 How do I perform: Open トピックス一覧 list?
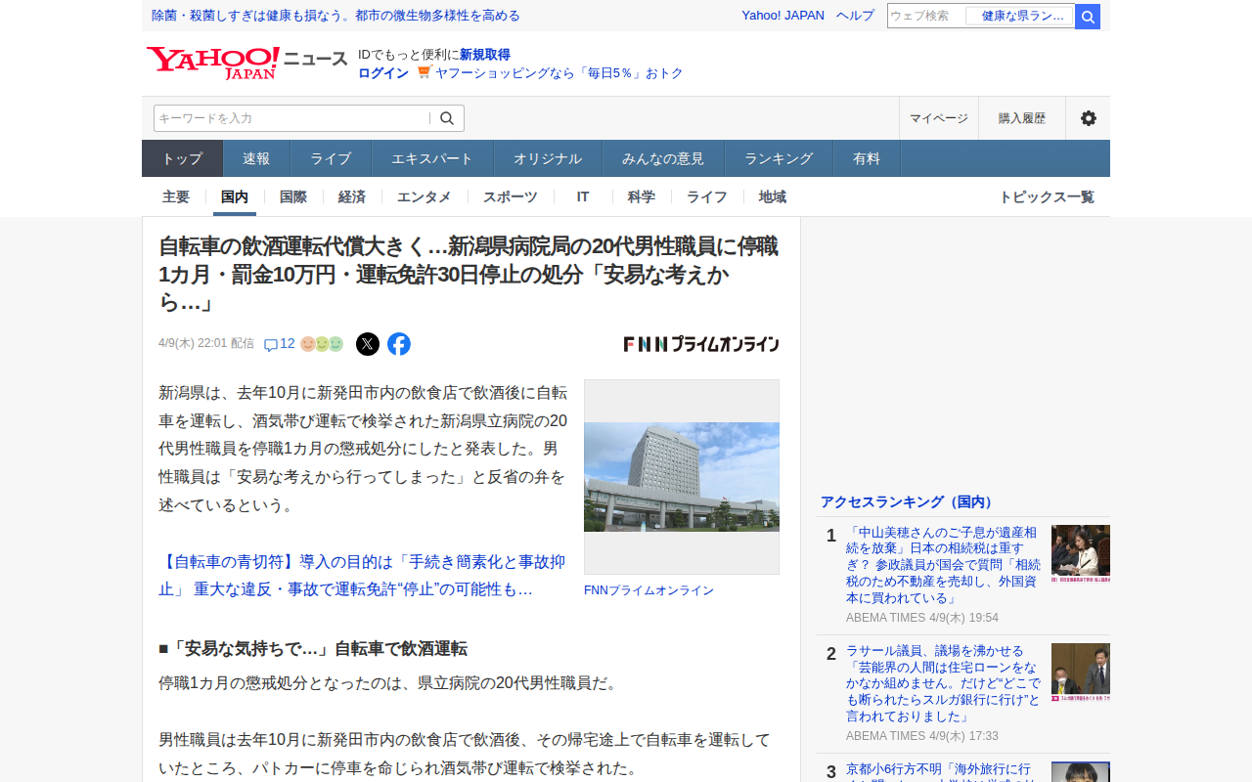point(1047,196)
